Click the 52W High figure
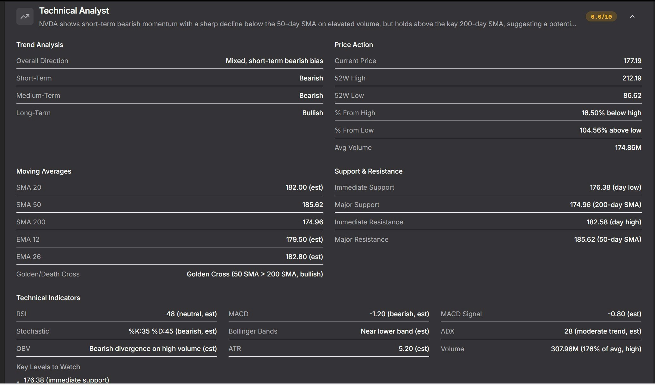The width and height of the screenshot is (655, 385). [631, 78]
